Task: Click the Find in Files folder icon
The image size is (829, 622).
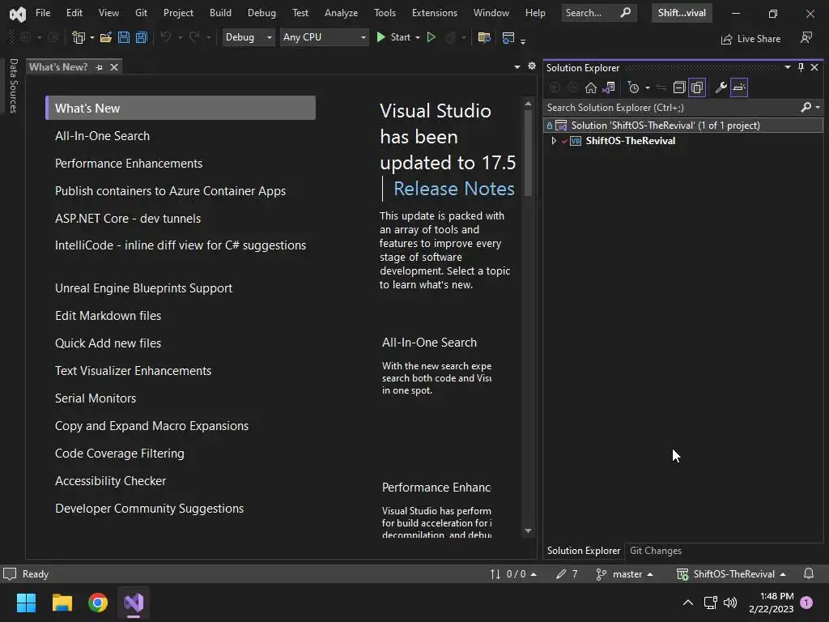Action: 484,37
